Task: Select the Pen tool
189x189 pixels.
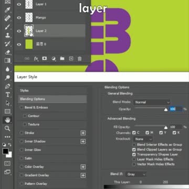Action: point(7,86)
